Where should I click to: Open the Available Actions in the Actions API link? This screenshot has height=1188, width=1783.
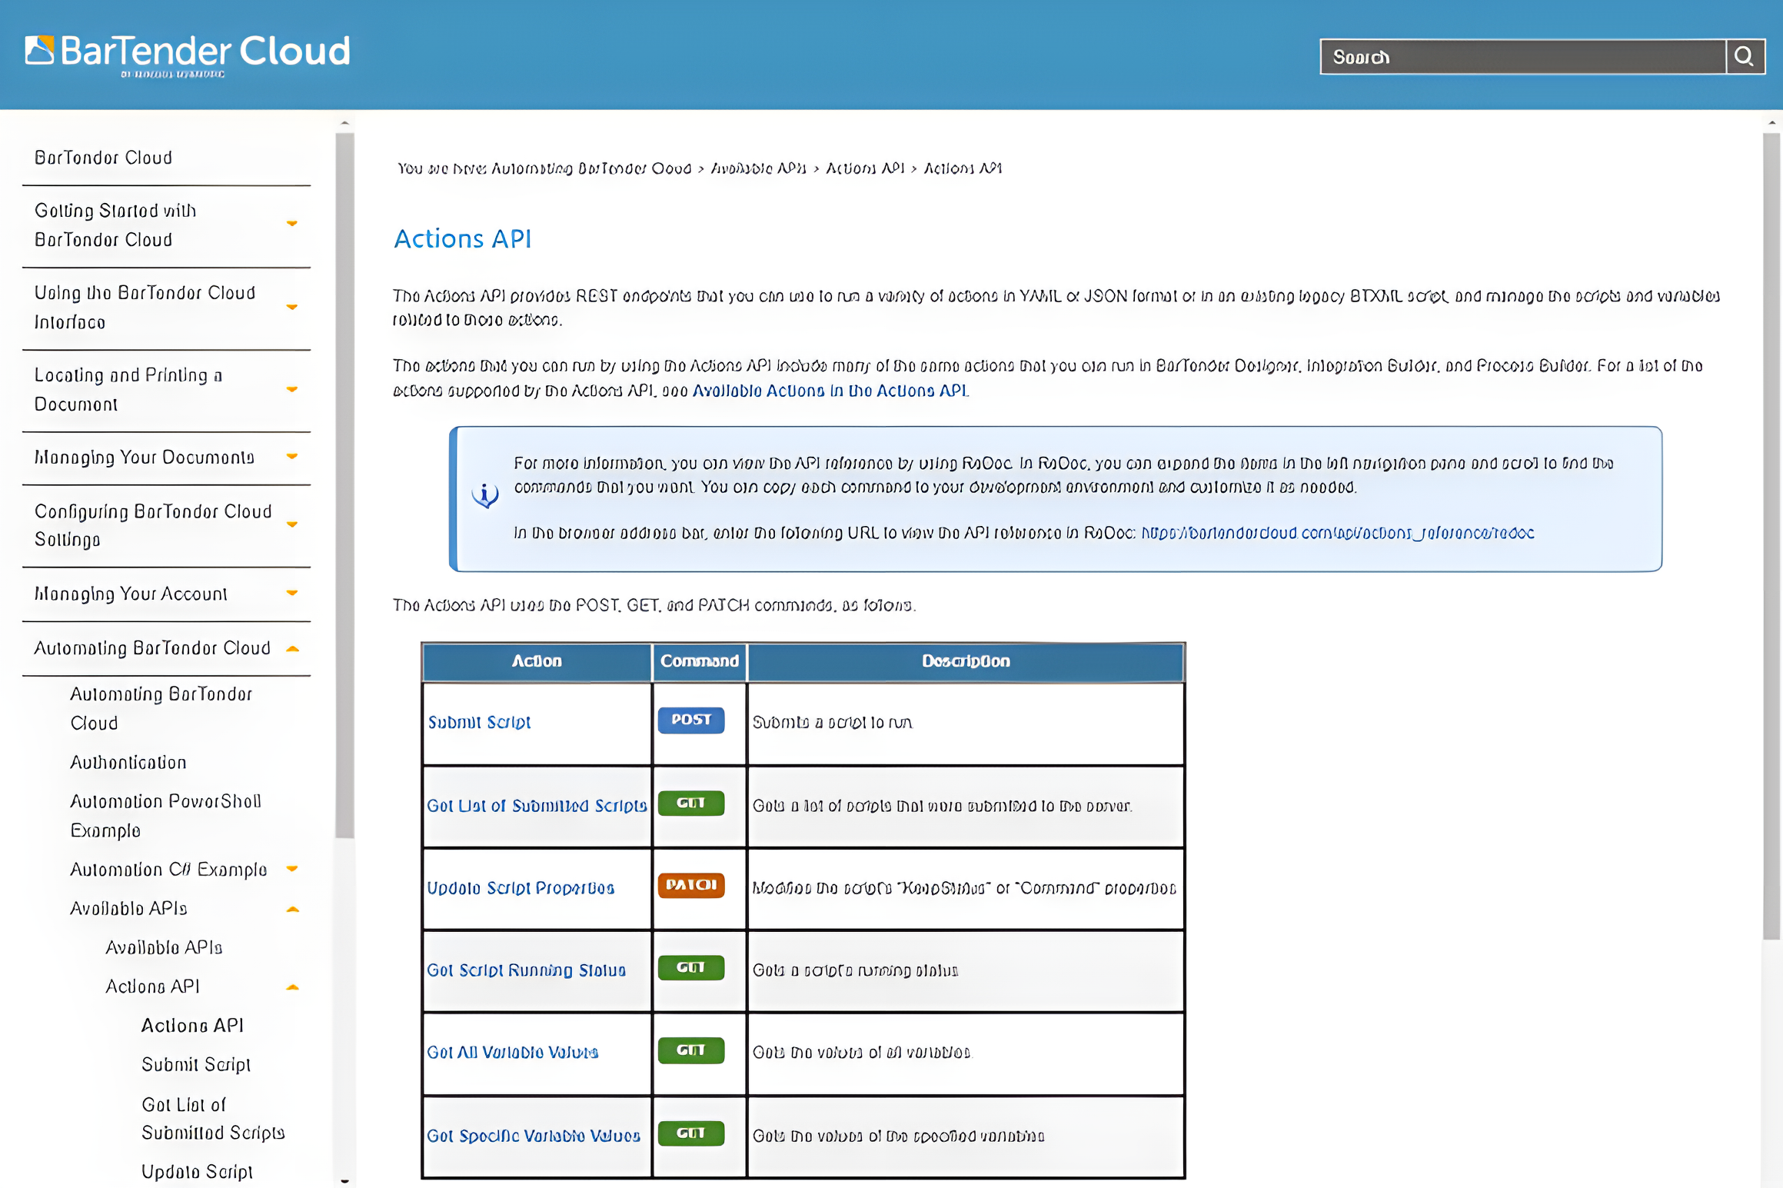(x=829, y=390)
